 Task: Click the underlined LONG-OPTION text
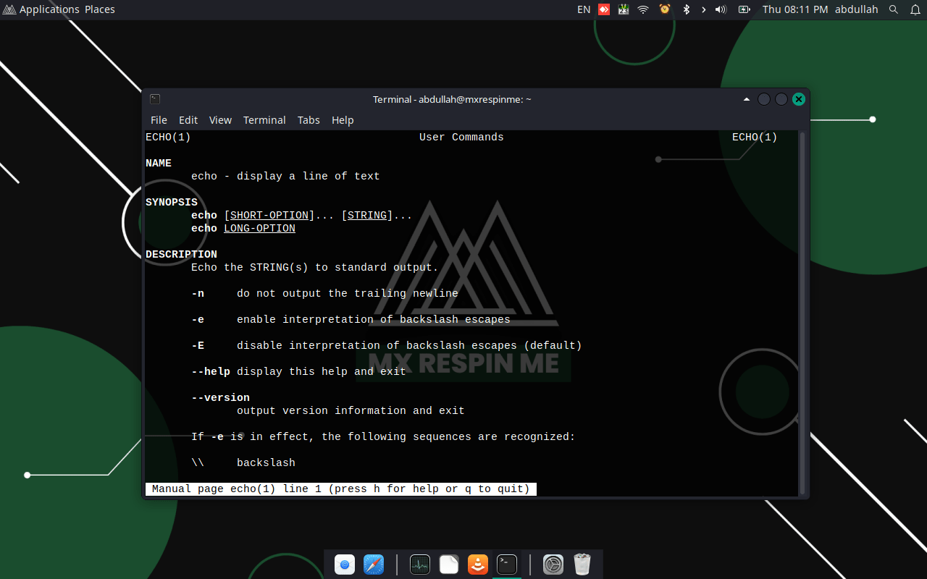[x=259, y=229]
